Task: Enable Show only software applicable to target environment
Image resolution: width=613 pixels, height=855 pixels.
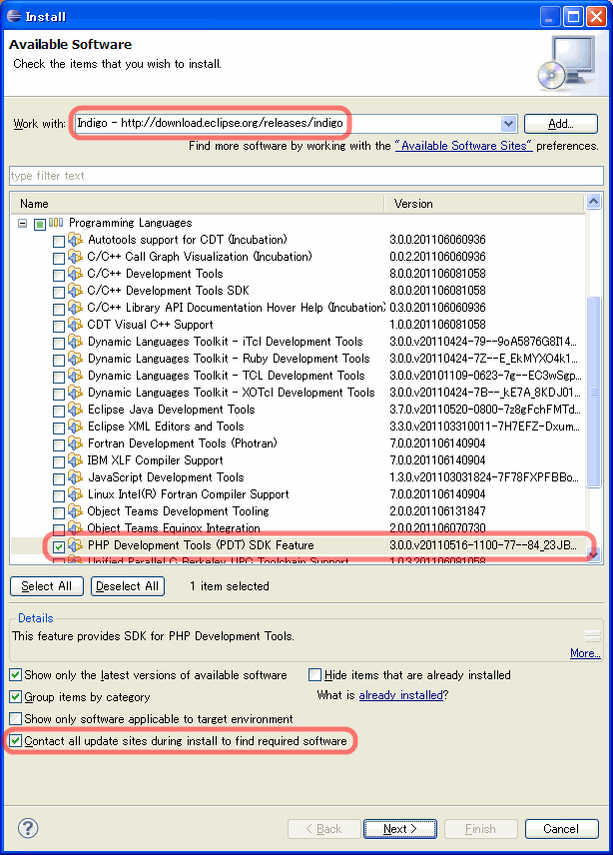Action: point(16,719)
